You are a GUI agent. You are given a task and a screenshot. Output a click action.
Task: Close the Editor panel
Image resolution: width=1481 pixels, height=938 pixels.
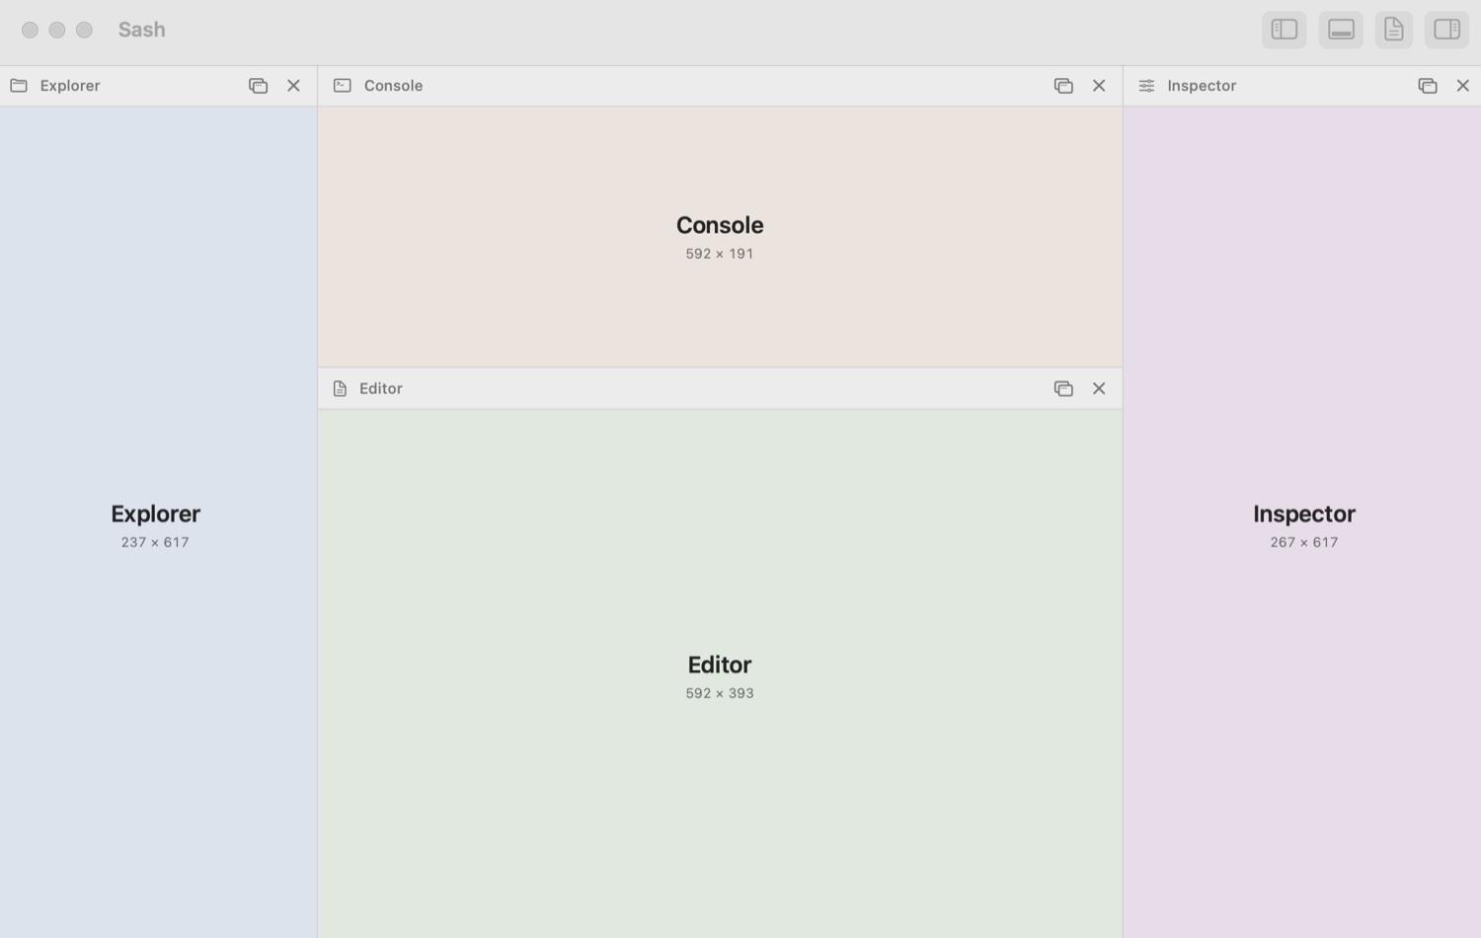point(1099,389)
